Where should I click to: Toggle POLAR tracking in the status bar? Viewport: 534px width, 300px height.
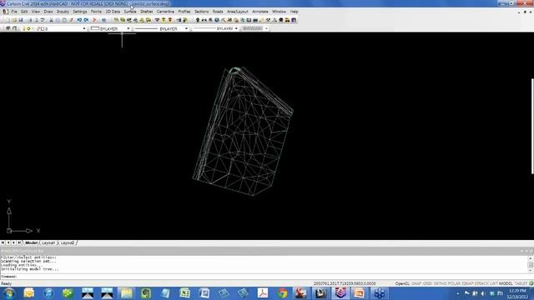coord(454,283)
